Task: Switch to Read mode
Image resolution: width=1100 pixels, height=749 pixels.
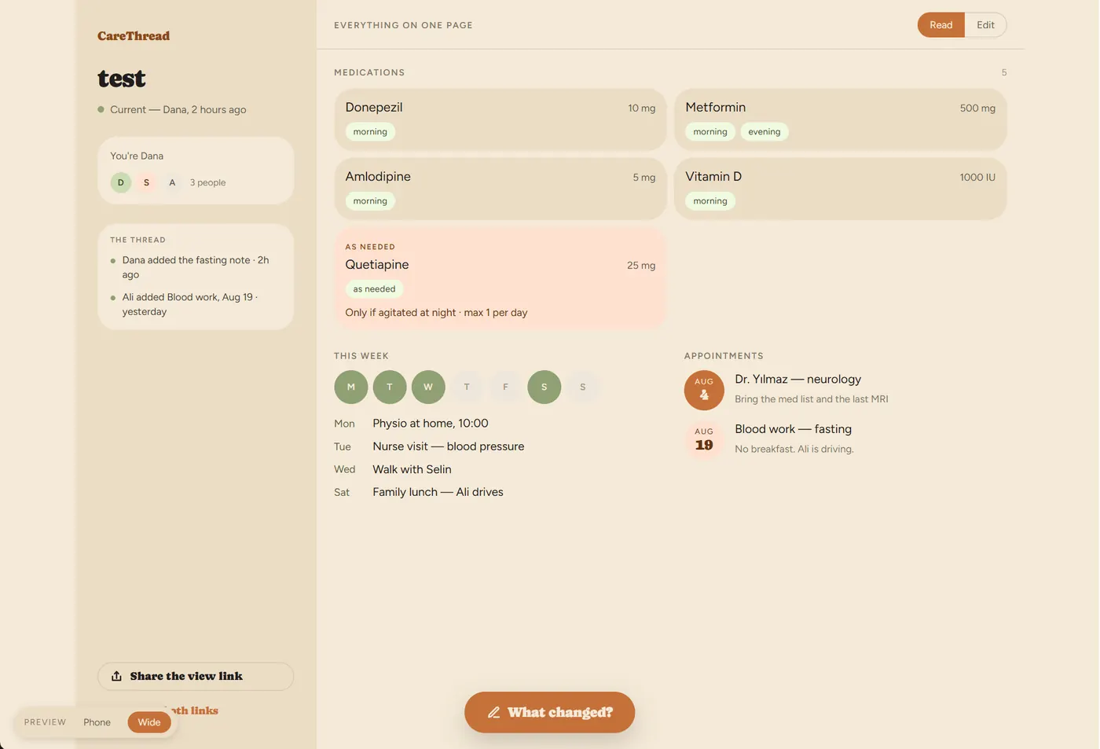Action: [940, 25]
